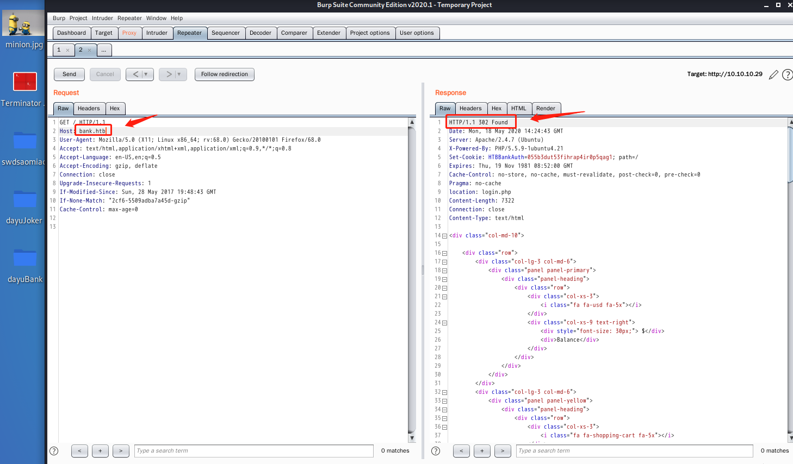Go to next request in history

pos(169,74)
